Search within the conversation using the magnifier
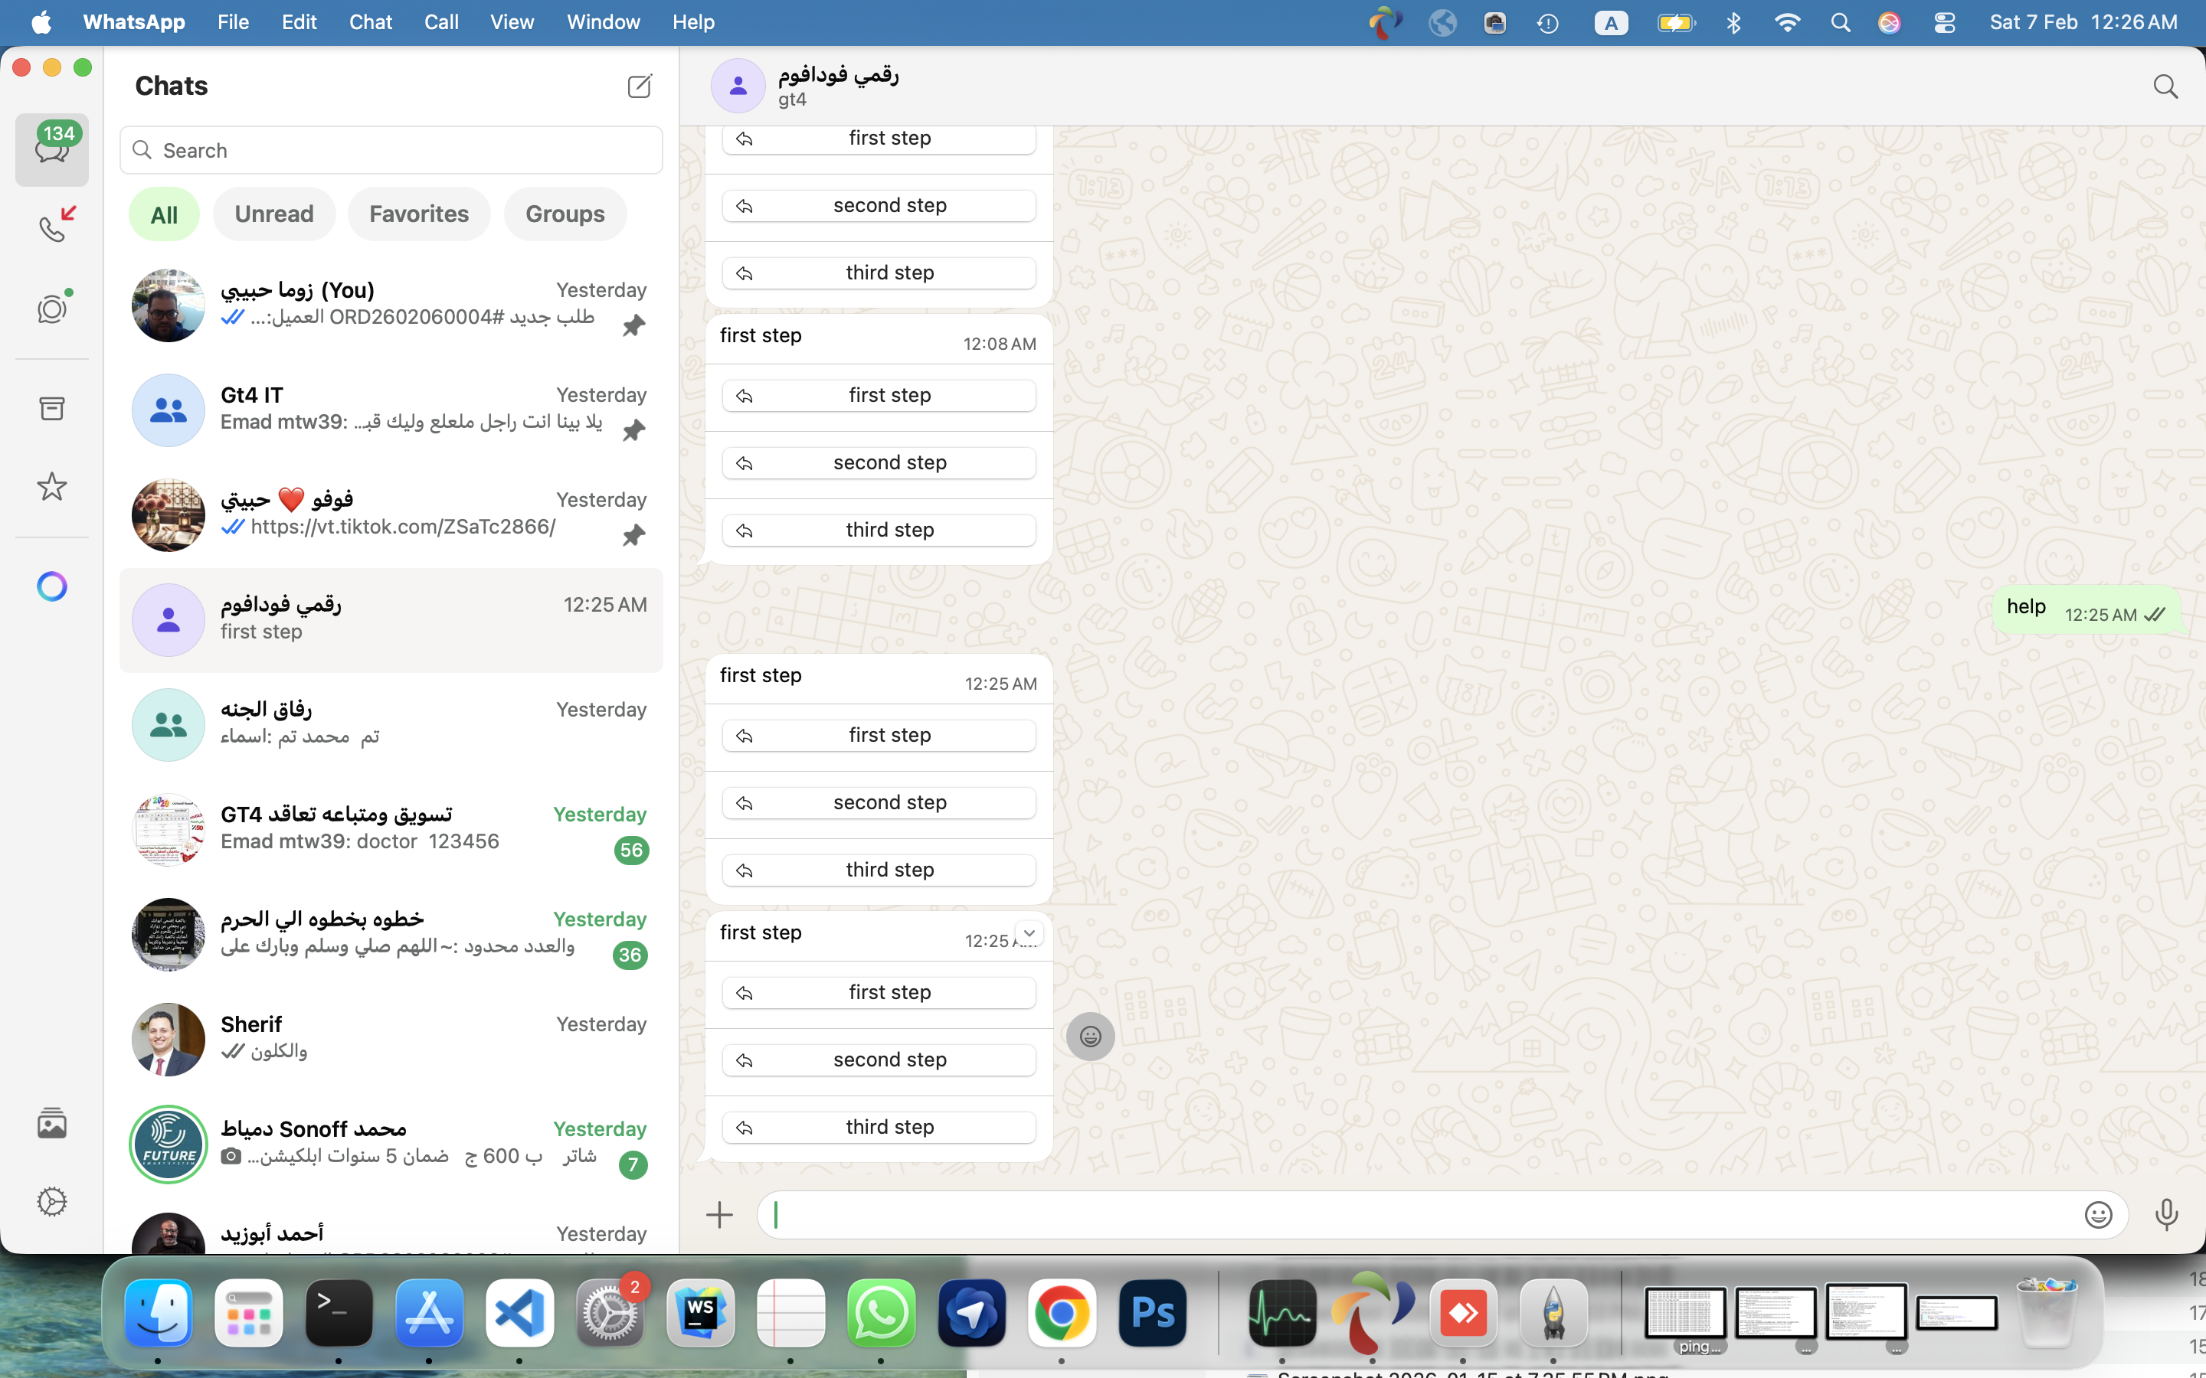 2165,87
